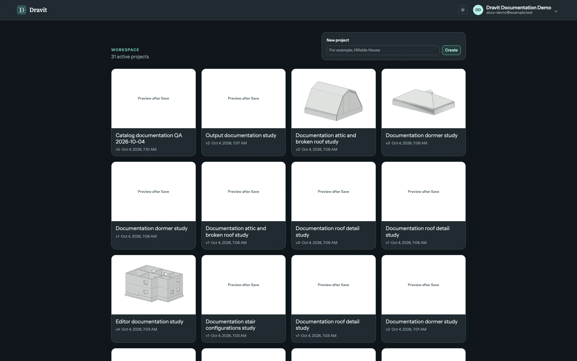The image size is (577, 361).
Task: Click the WORKSPACE heading label
Action: coord(125,50)
